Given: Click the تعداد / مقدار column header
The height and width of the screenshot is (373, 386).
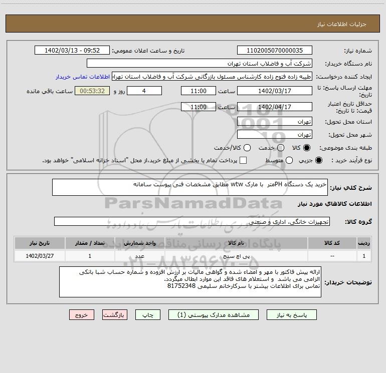Looking at the screenshot, I should pyautogui.click(x=90, y=243).
